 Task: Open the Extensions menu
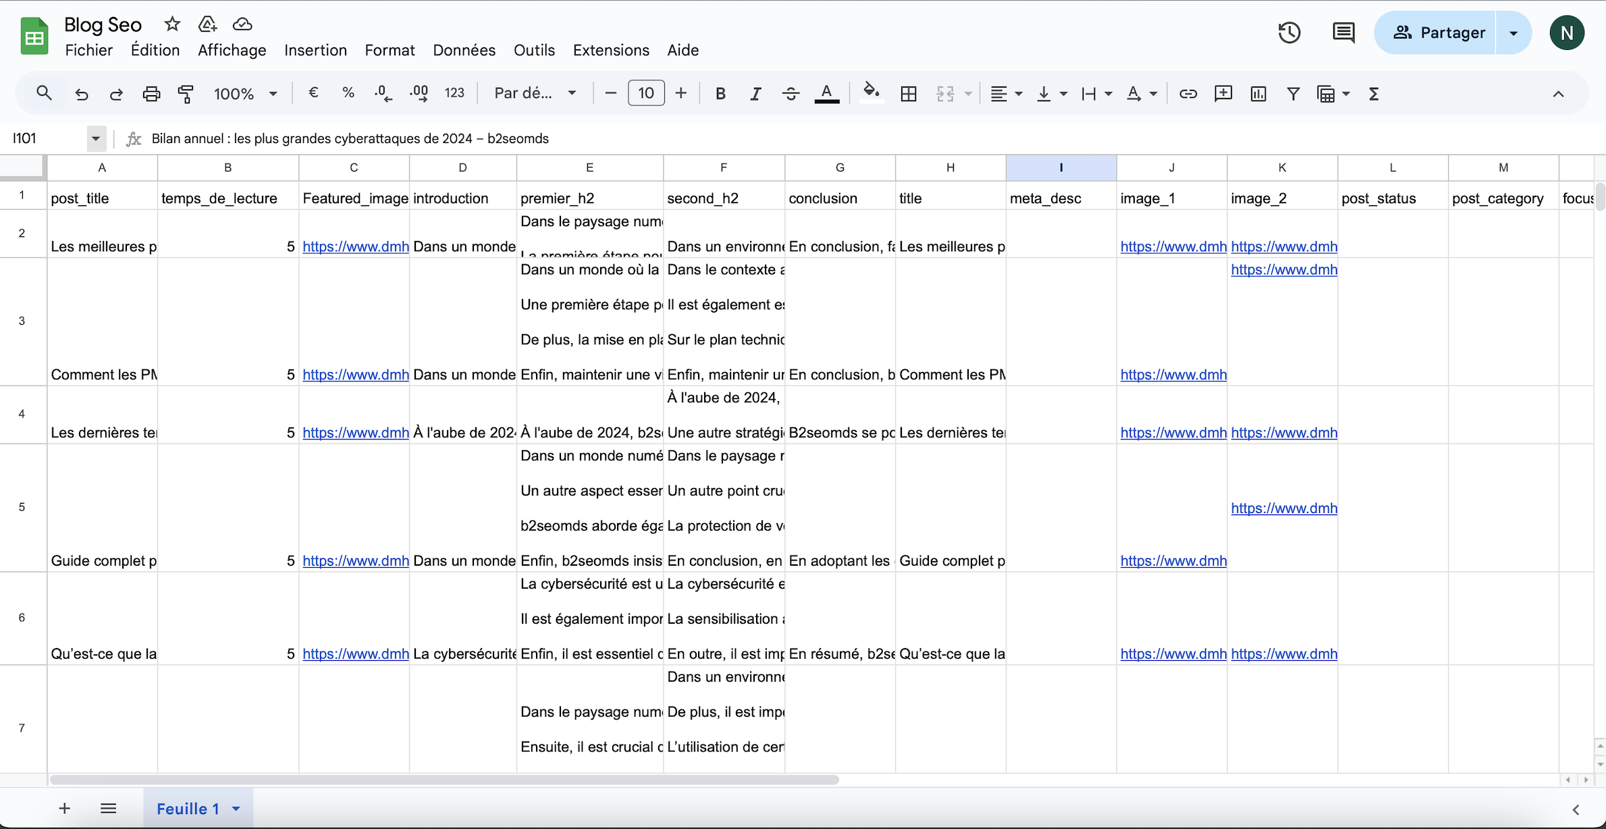point(610,50)
